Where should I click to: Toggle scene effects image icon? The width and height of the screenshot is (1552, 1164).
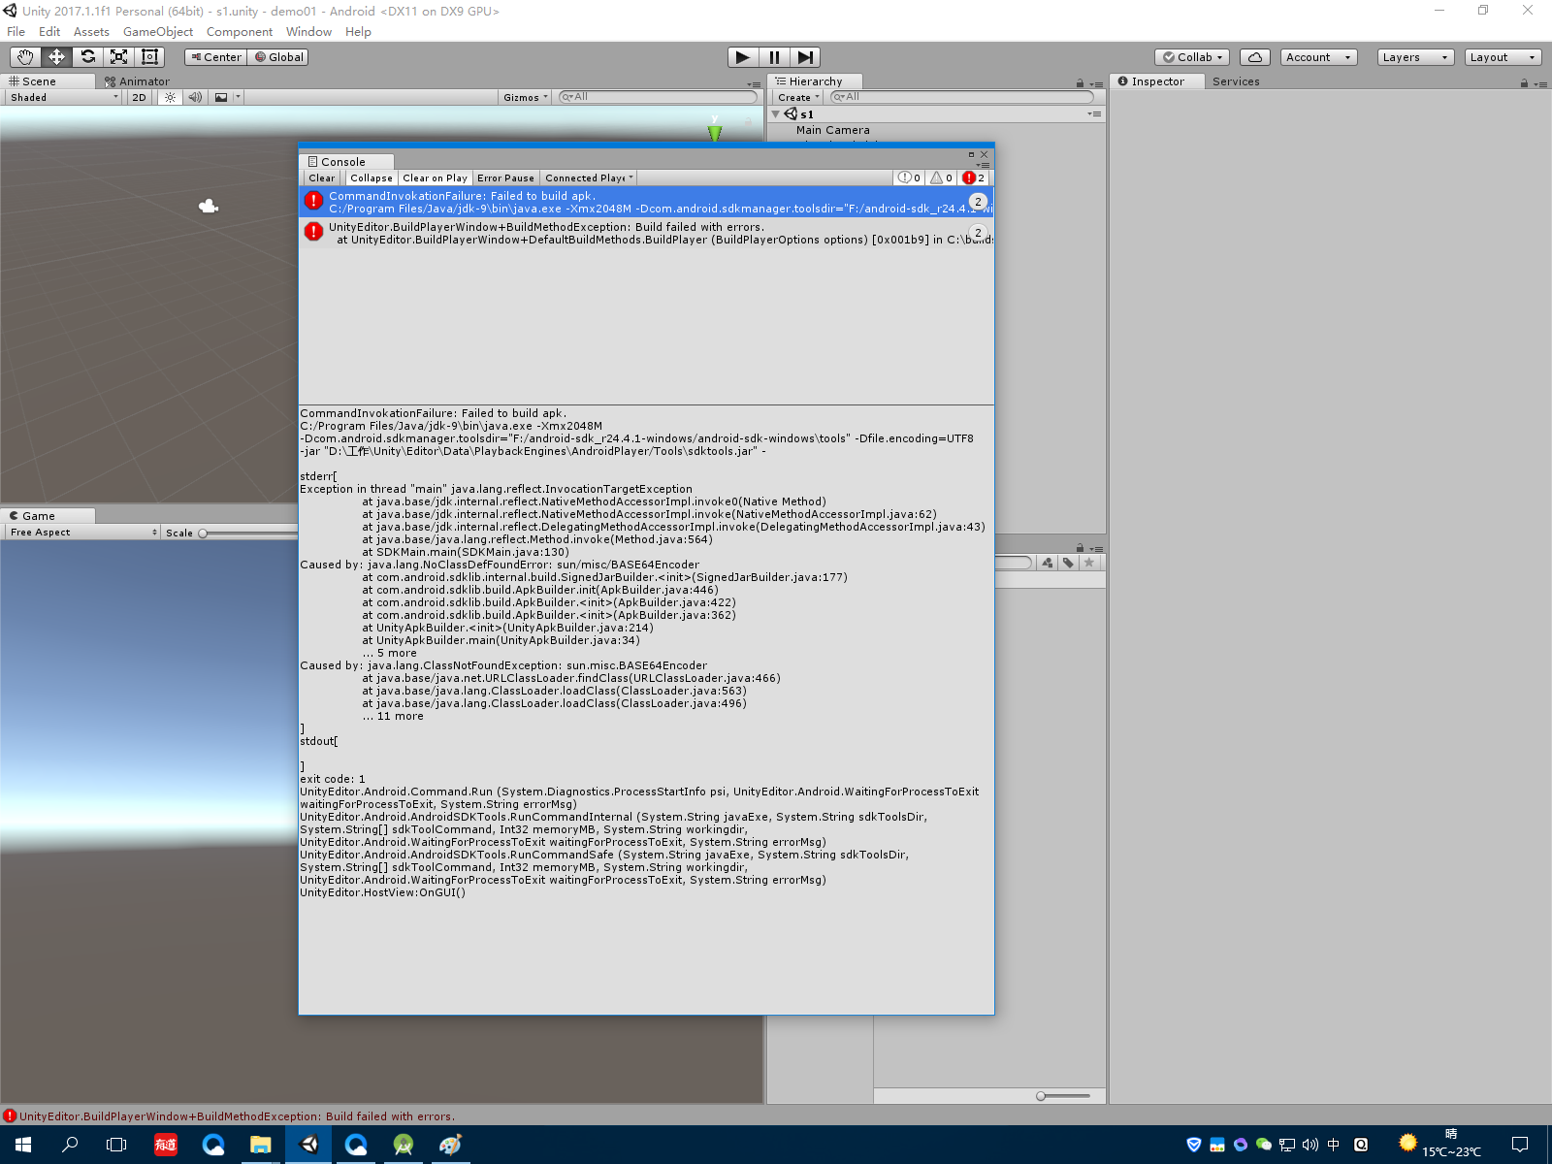(221, 97)
